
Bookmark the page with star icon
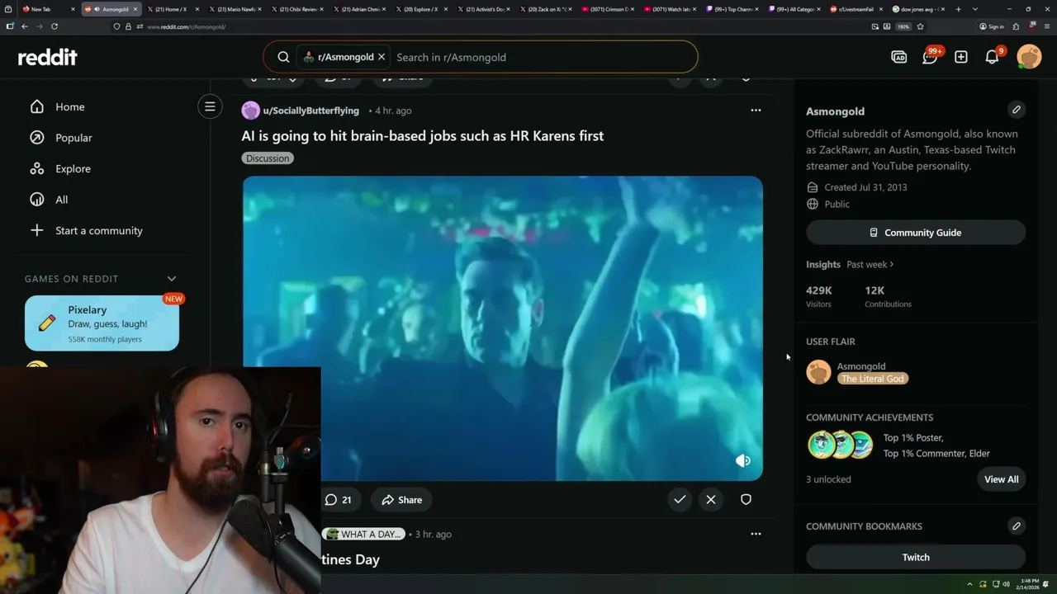[920, 26]
